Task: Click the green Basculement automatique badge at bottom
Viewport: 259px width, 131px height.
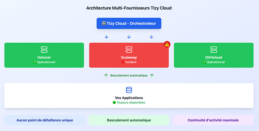Action: (129, 120)
